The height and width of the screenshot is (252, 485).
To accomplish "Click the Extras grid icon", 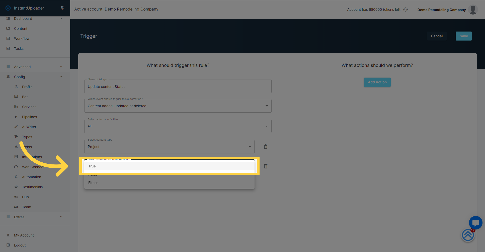I will (8, 217).
